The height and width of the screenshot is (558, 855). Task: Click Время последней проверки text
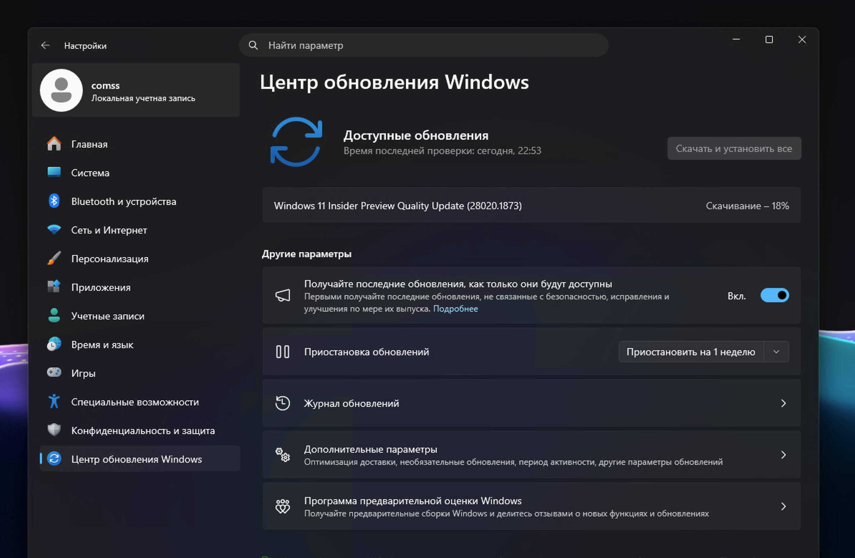tap(442, 151)
